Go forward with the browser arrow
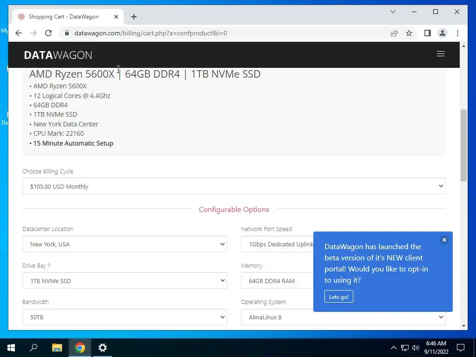The height and width of the screenshot is (357, 476). pyautogui.click(x=33, y=33)
